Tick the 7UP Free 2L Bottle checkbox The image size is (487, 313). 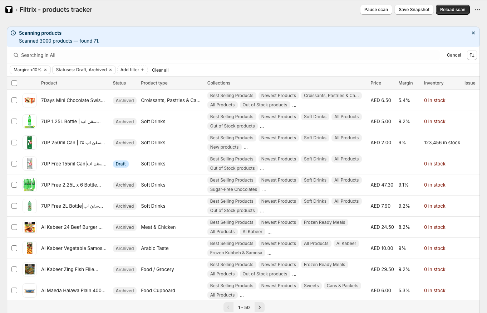pyautogui.click(x=14, y=206)
